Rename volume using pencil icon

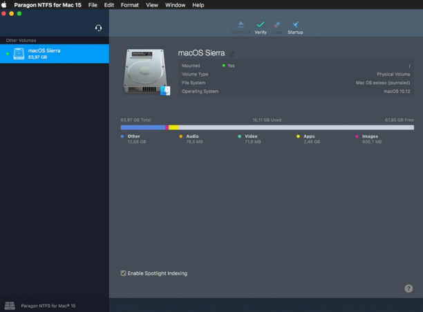232,54
